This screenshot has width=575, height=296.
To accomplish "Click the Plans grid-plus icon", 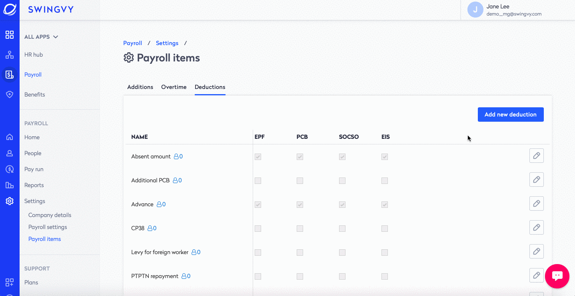I will [10, 282].
